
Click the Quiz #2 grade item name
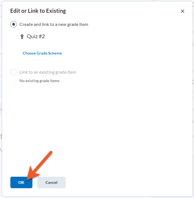[x=36, y=37]
